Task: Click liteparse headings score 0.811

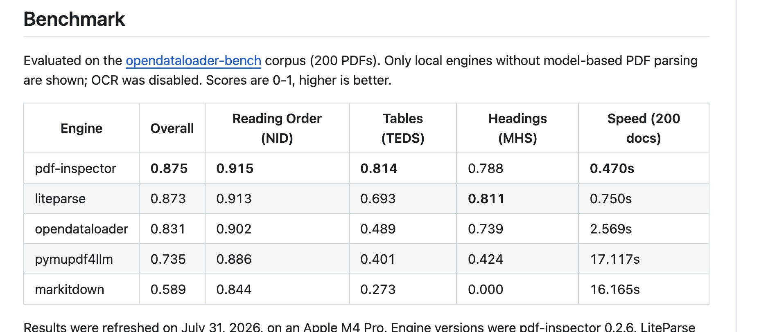Action: (486, 199)
